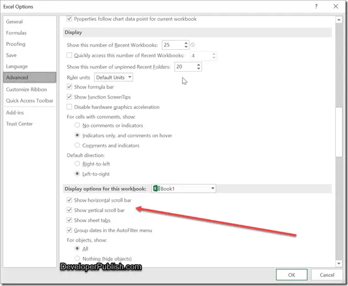Open the Add-ins category
The width and height of the screenshot is (348, 286).
click(x=29, y=112)
